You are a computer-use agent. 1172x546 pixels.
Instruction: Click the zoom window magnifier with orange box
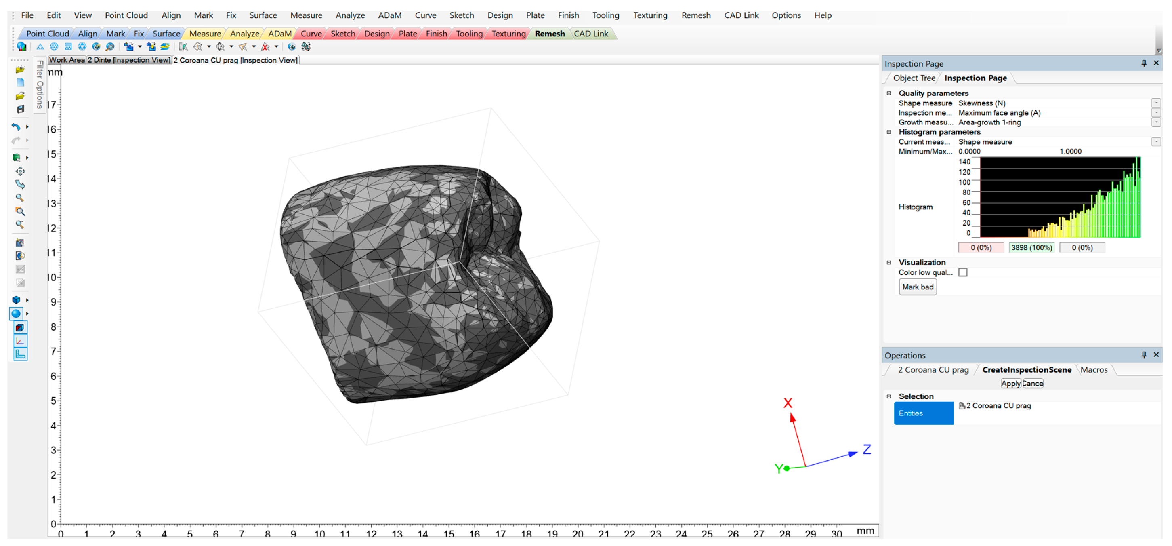tap(20, 211)
